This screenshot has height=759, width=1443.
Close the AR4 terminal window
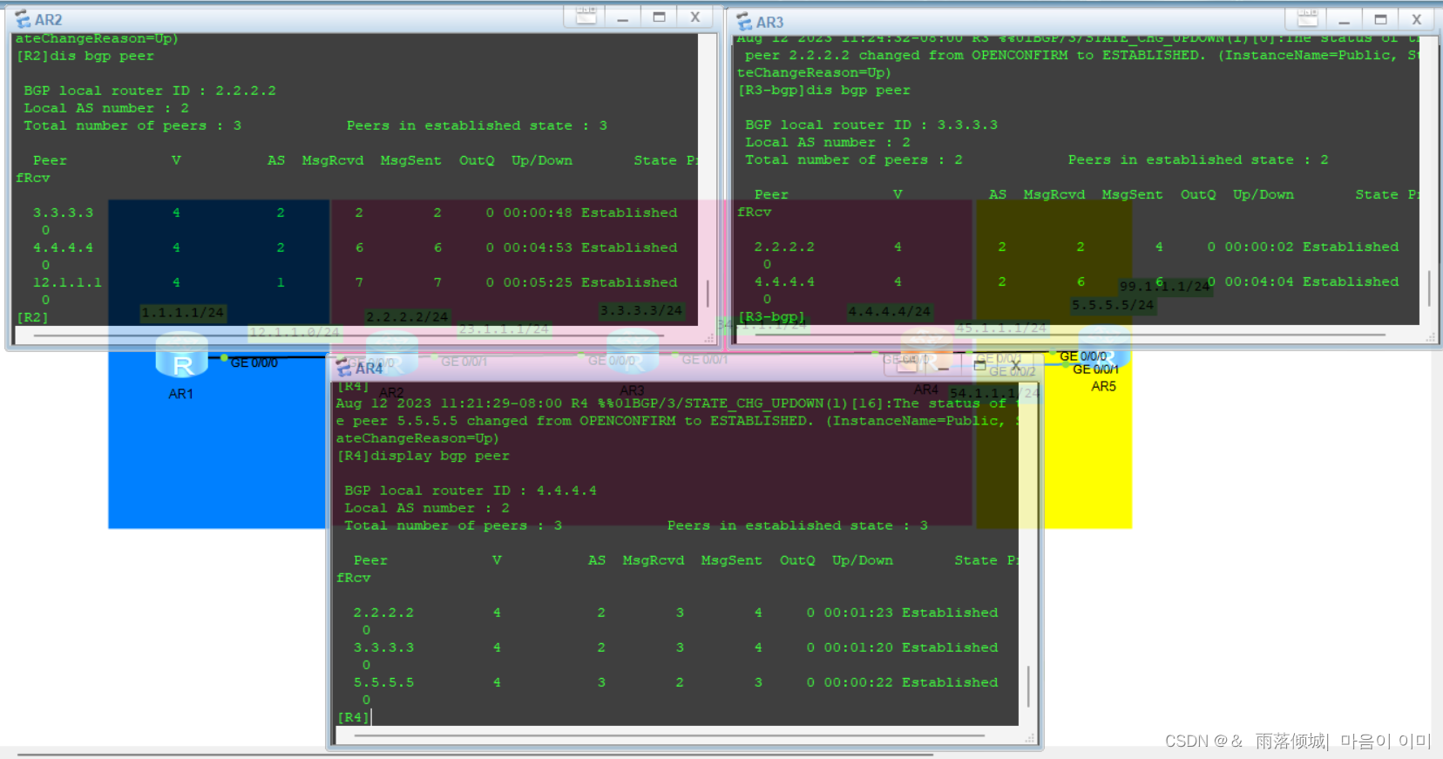click(x=1016, y=368)
